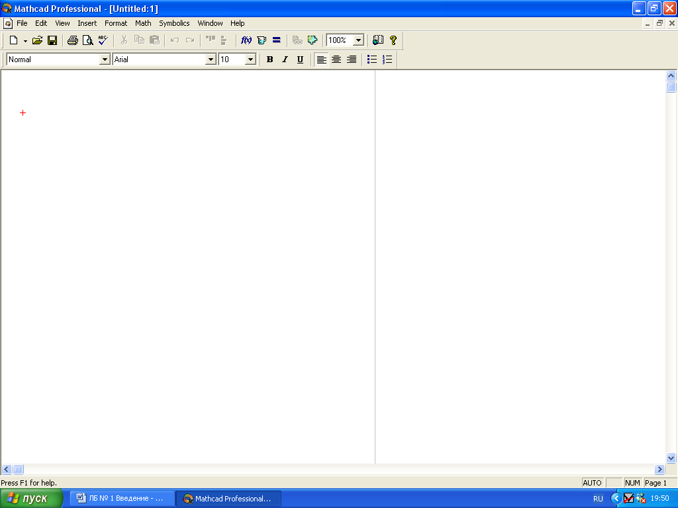The height and width of the screenshot is (508, 678).
Task: Expand the Normal style dropdown
Action: click(105, 60)
